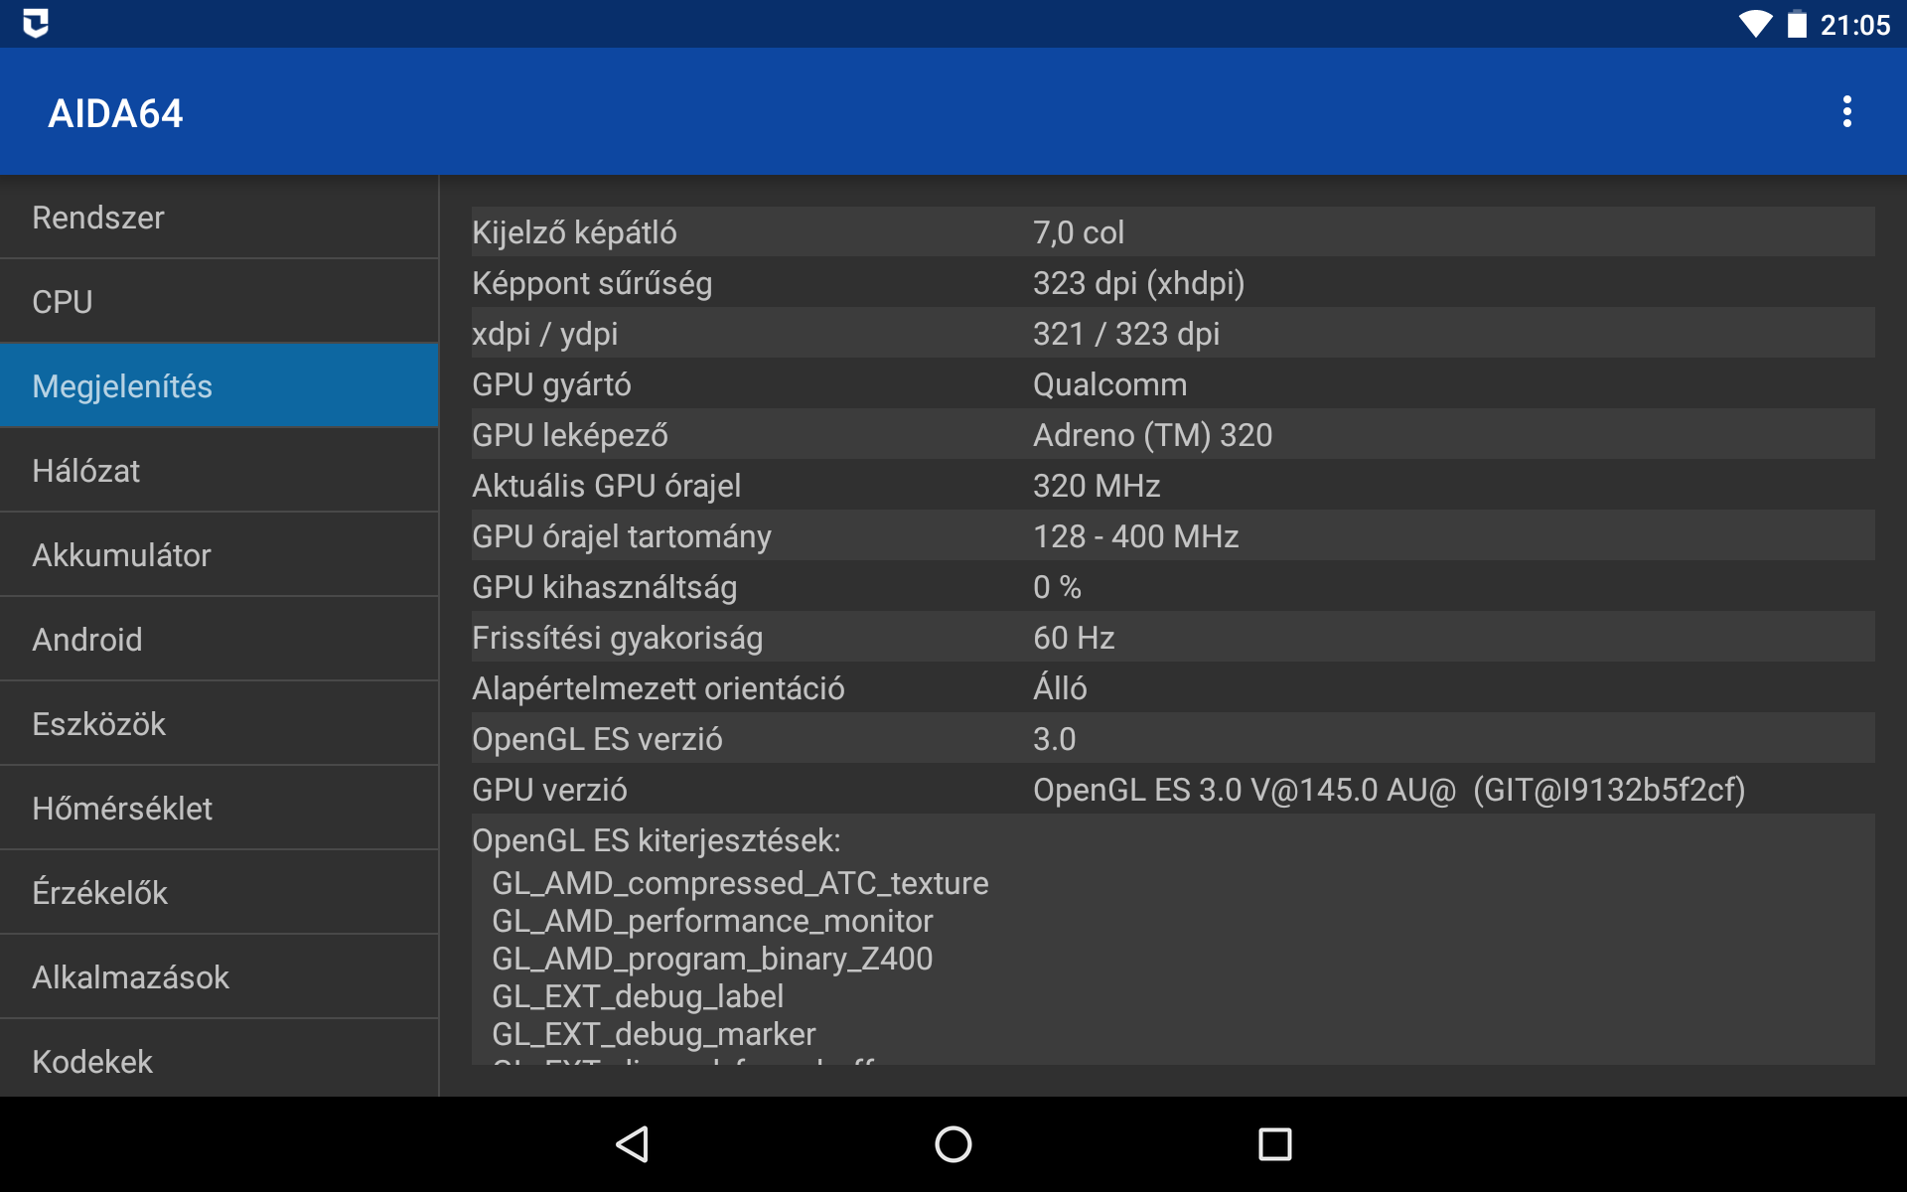Select the Képpont sűrűség label
The width and height of the screenshot is (1907, 1192).
(x=592, y=283)
